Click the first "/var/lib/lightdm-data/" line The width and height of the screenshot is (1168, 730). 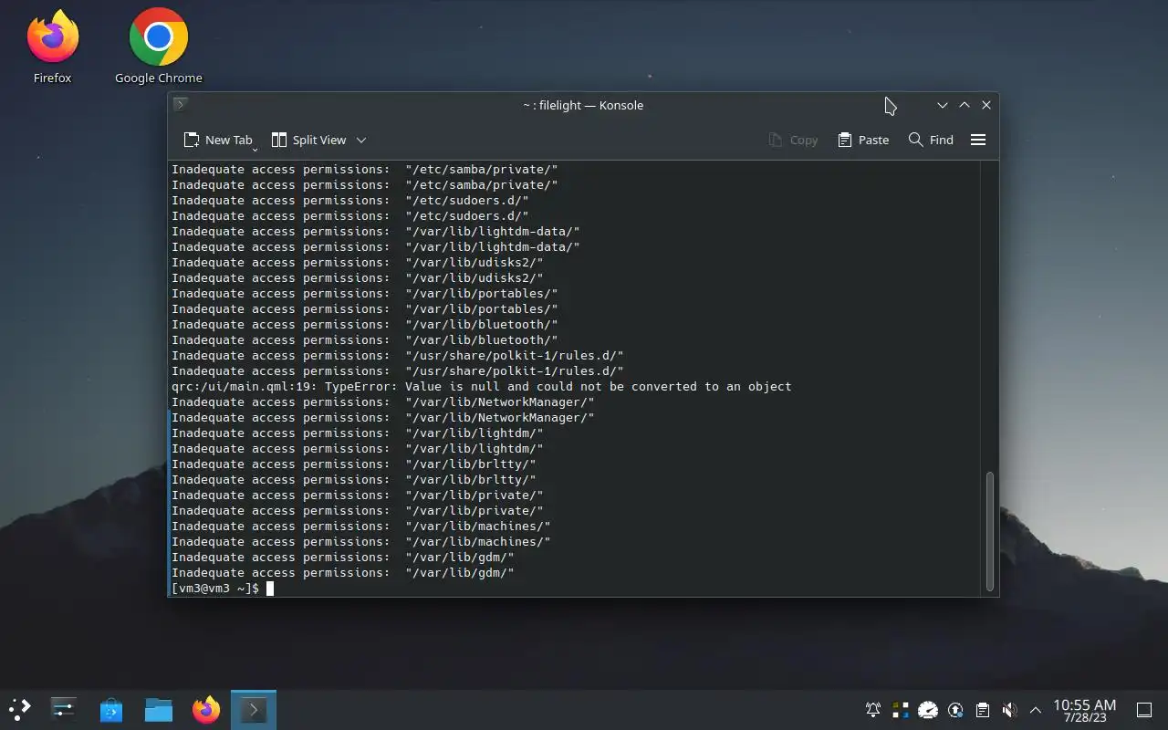(376, 232)
